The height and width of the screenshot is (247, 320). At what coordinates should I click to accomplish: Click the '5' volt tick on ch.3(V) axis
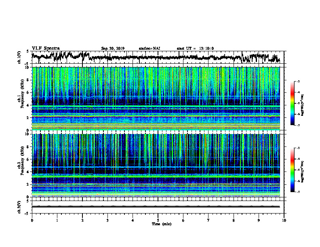[27, 201]
